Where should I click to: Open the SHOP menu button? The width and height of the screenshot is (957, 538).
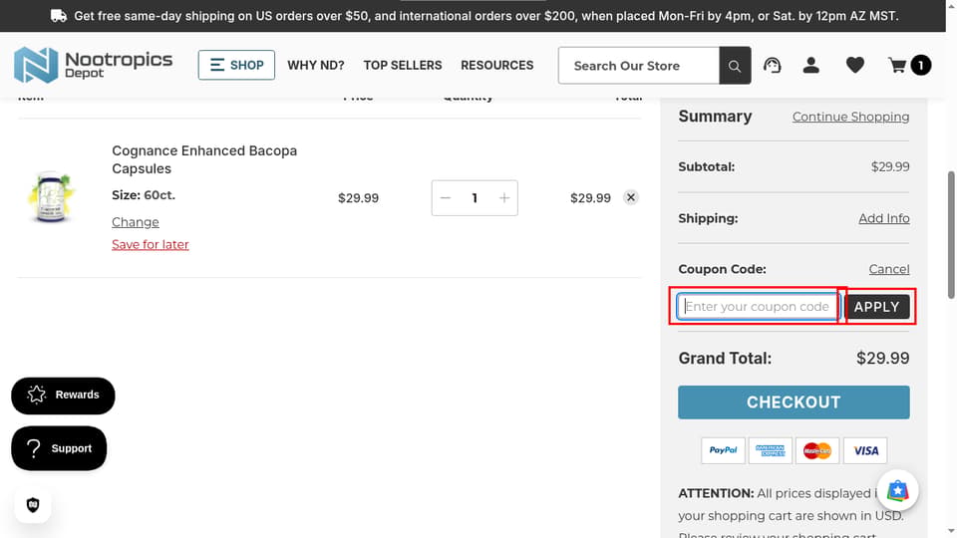coord(236,66)
